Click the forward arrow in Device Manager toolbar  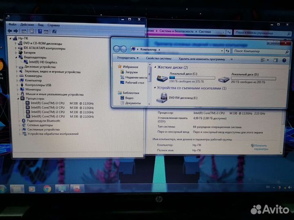click(16, 31)
